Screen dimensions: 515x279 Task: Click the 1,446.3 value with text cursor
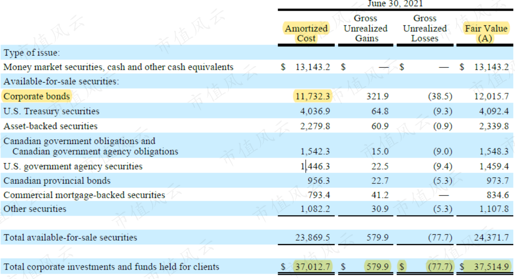[x=316, y=166]
